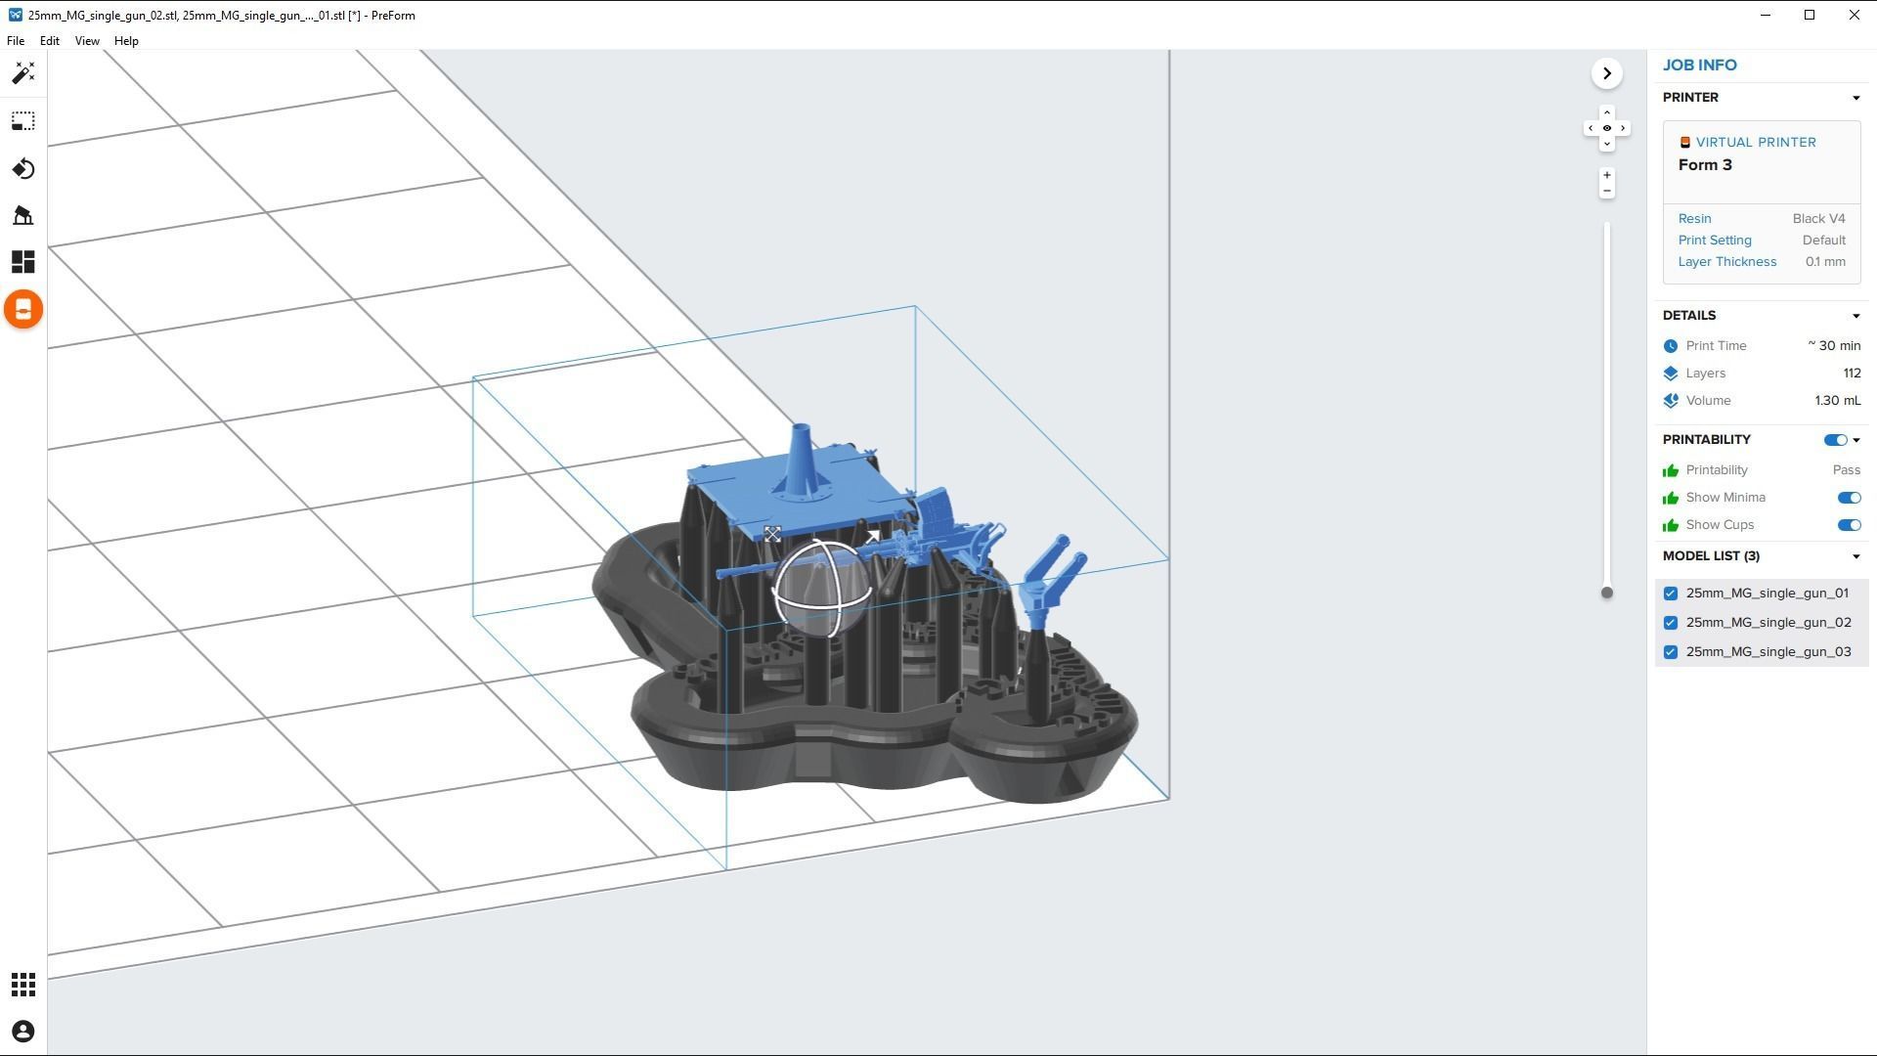Viewport: 1877px width, 1056px height.
Task: Click the '~ 30 min' print time value
Action: [1834, 346]
